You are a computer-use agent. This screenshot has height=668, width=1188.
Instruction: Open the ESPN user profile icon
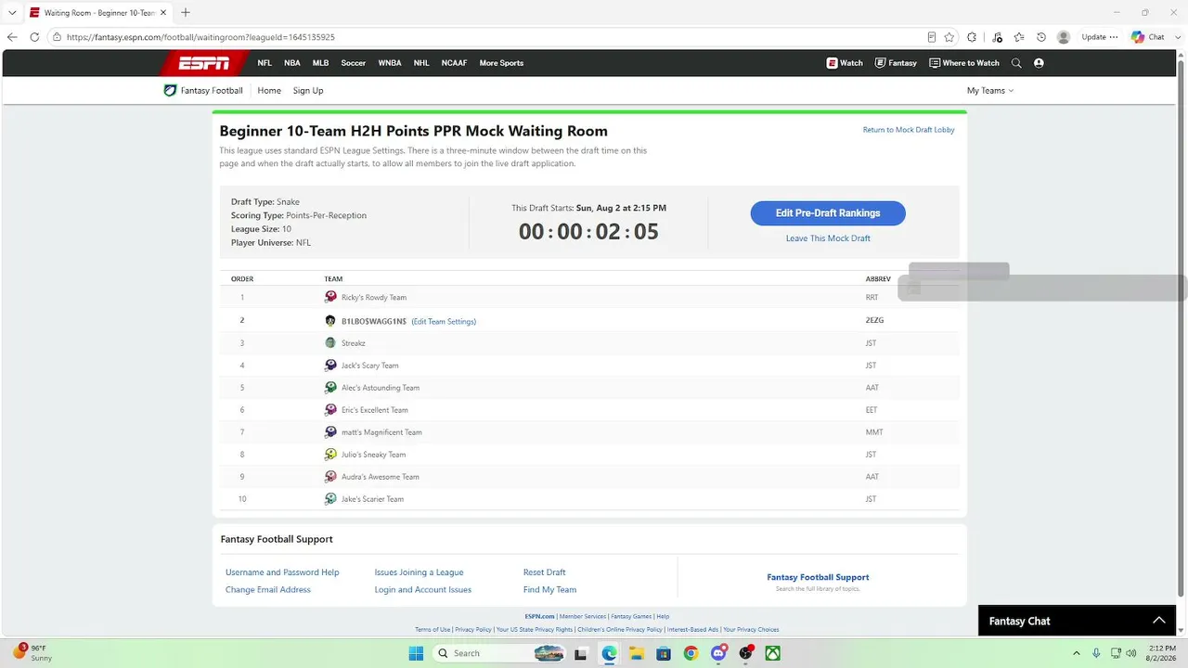[1039, 63]
